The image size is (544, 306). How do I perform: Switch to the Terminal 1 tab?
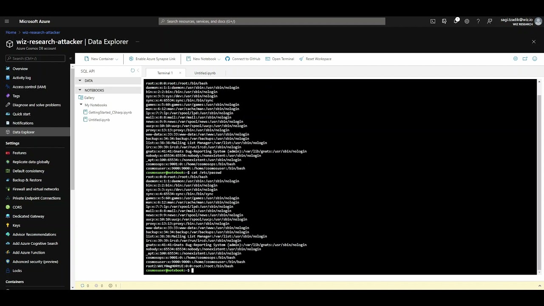[x=165, y=73]
